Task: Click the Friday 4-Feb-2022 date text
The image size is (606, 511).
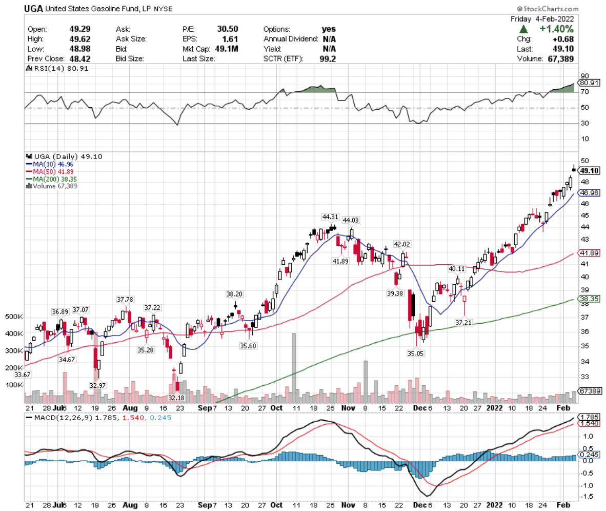Action: tap(542, 19)
